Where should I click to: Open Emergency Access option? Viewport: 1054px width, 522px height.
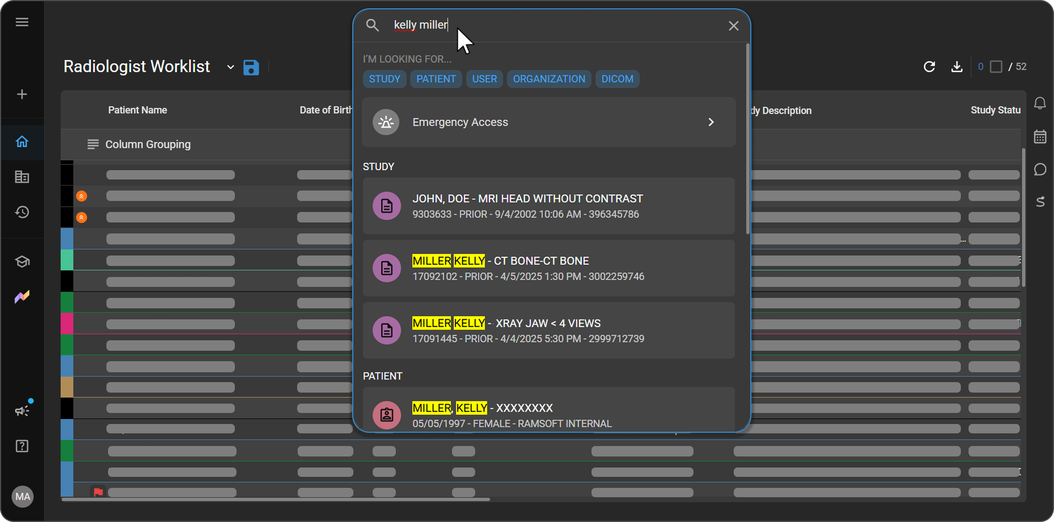[549, 122]
